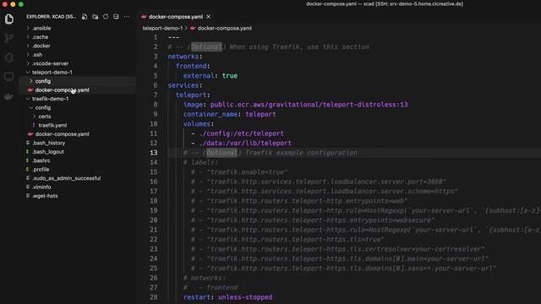
Task: Open docker-compose.yaml under traefik-demo-1
Action: 62,134
